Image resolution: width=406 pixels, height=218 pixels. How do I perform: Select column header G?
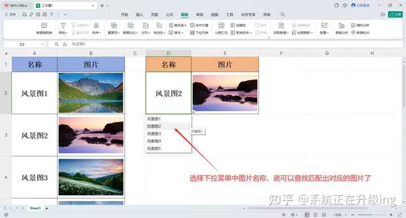(326, 53)
